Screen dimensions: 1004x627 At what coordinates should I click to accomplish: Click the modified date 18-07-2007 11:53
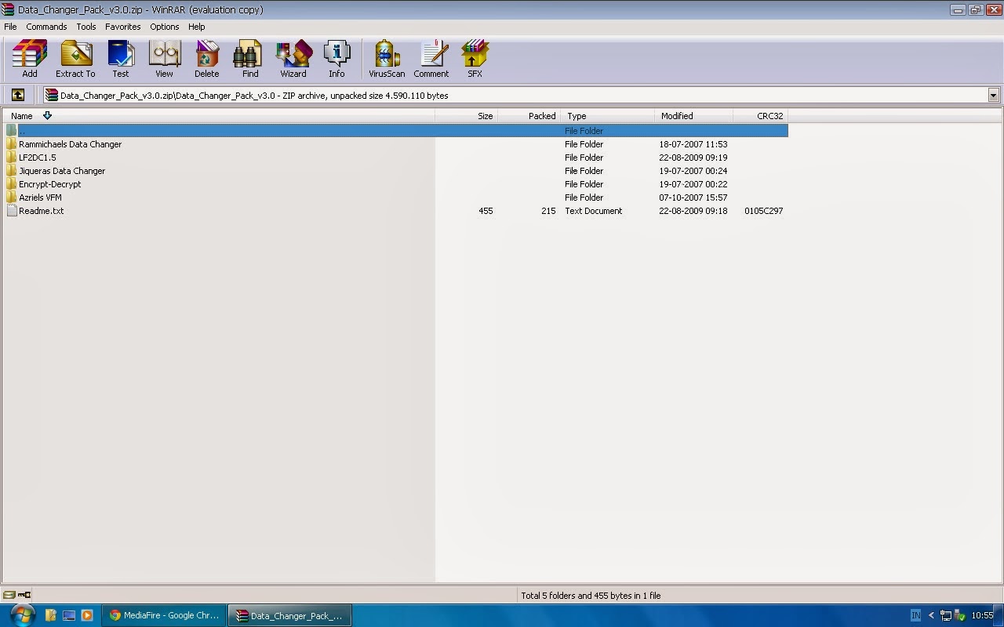(693, 144)
